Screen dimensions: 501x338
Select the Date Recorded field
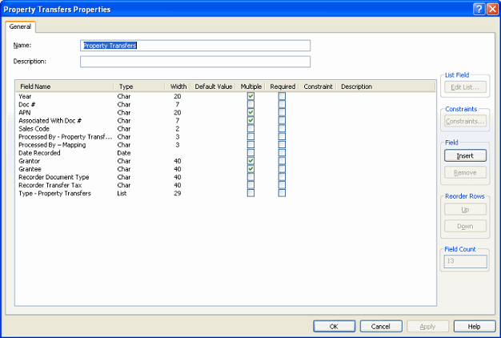pyautogui.click(x=39, y=153)
